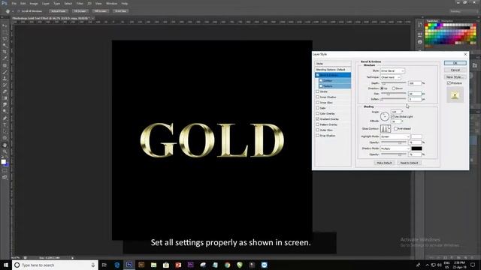The width and height of the screenshot is (481, 270).
Task: Uncheck the Gradient Overlay checkbox
Action: pyautogui.click(x=318, y=119)
